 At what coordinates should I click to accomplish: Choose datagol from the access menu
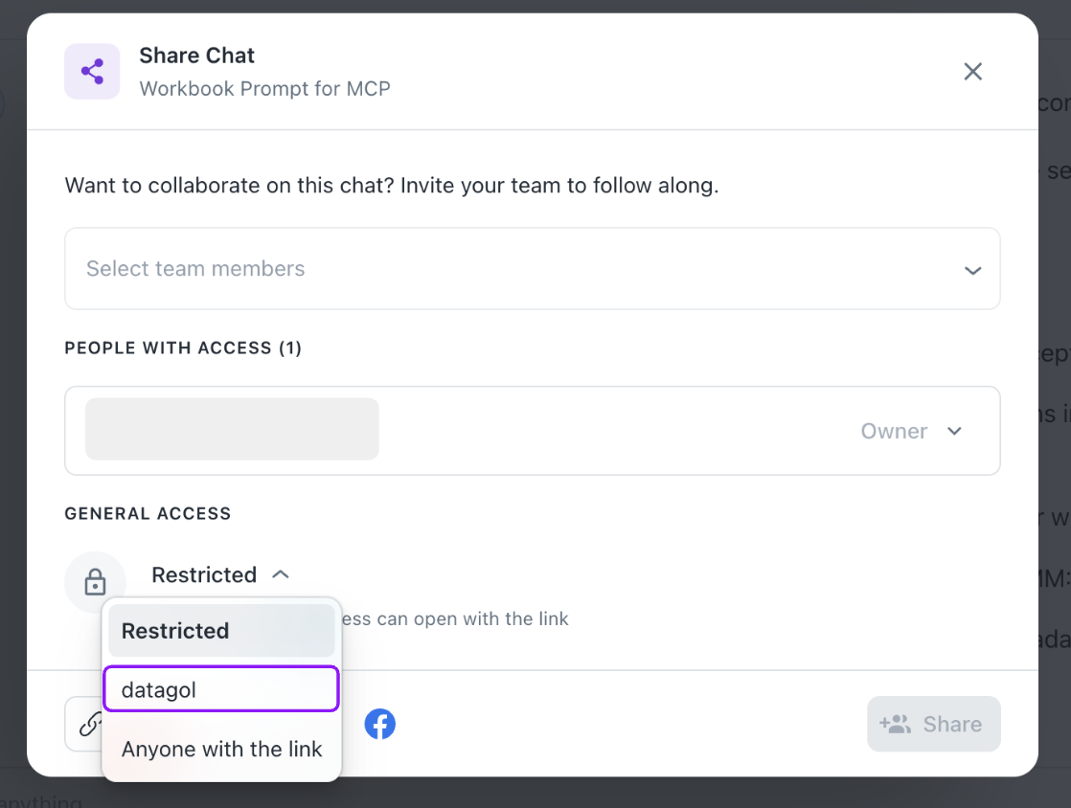tap(221, 689)
